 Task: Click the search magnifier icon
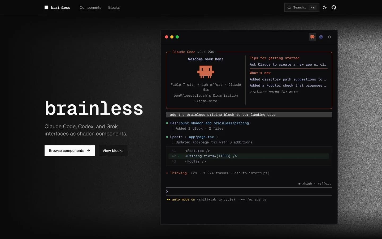pos(289,7)
